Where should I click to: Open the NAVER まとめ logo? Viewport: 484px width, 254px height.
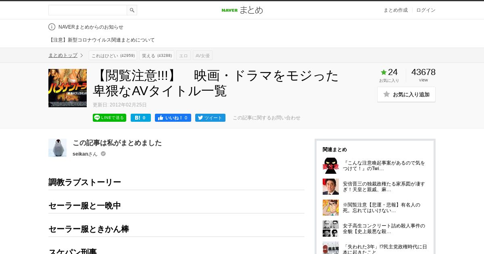point(242,10)
